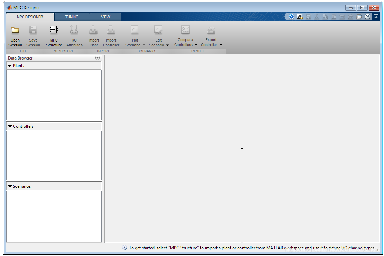Click the blue help icon in quick access bar
This screenshot has width=384, height=256.
tap(291, 17)
